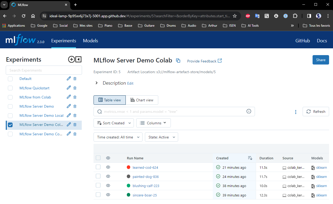Create a new experiment with plus icon
Image resolution: width=333 pixels, height=204 pixels.
71,60
